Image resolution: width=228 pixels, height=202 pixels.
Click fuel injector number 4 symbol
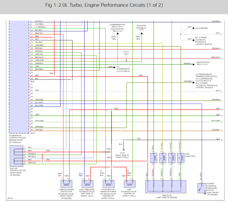coord(181,158)
